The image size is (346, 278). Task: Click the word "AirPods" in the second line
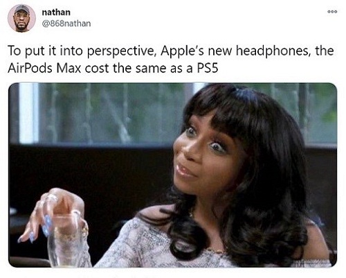pyautogui.click(x=30, y=69)
